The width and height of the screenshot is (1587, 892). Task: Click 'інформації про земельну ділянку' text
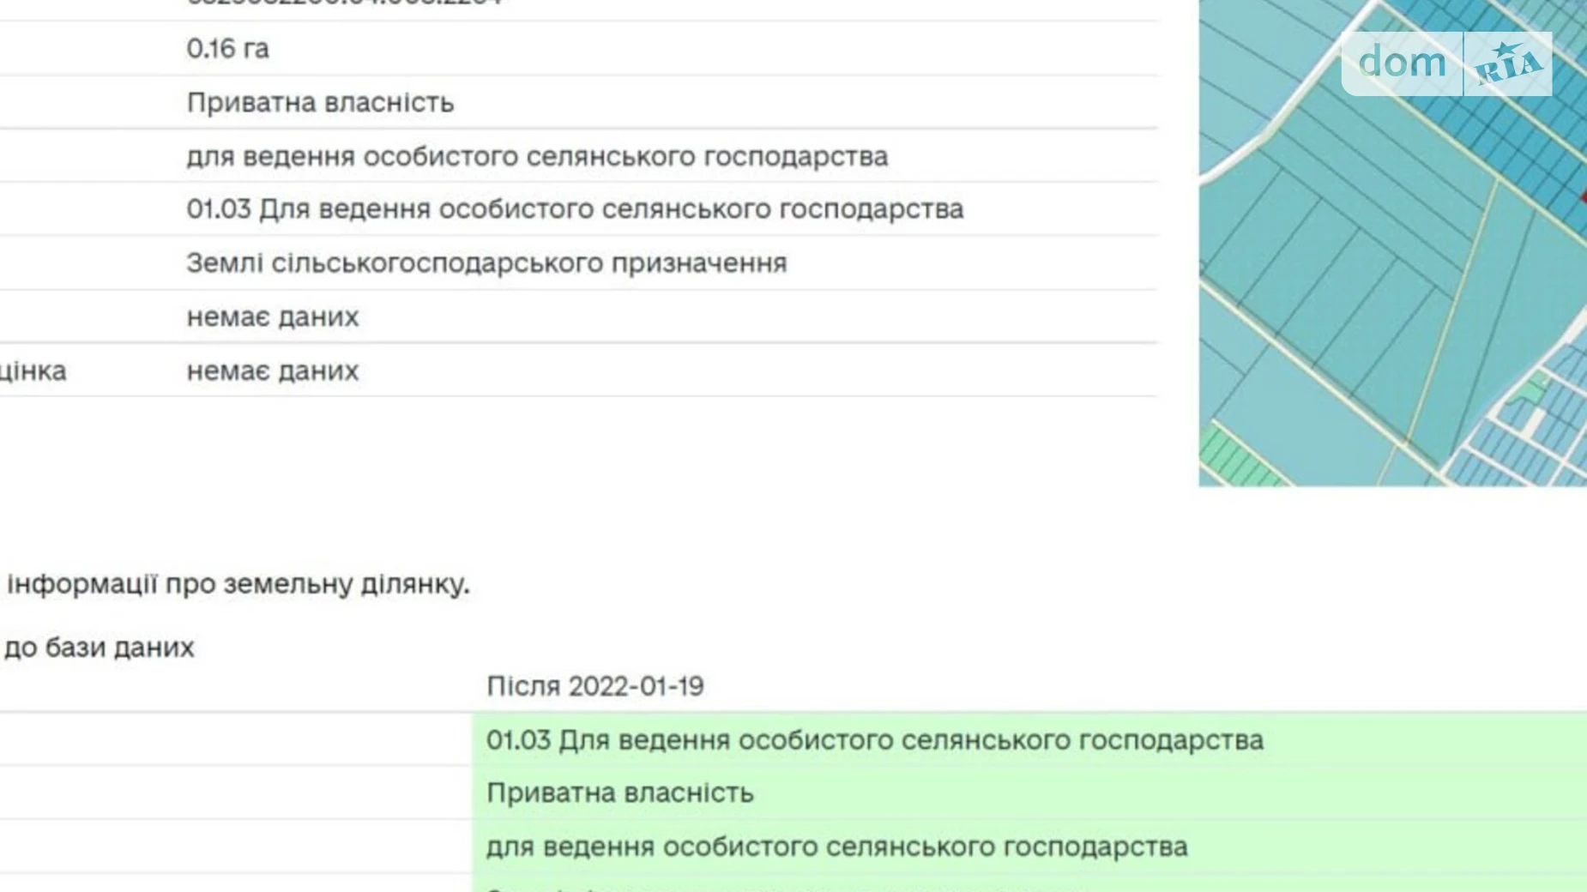(238, 584)
